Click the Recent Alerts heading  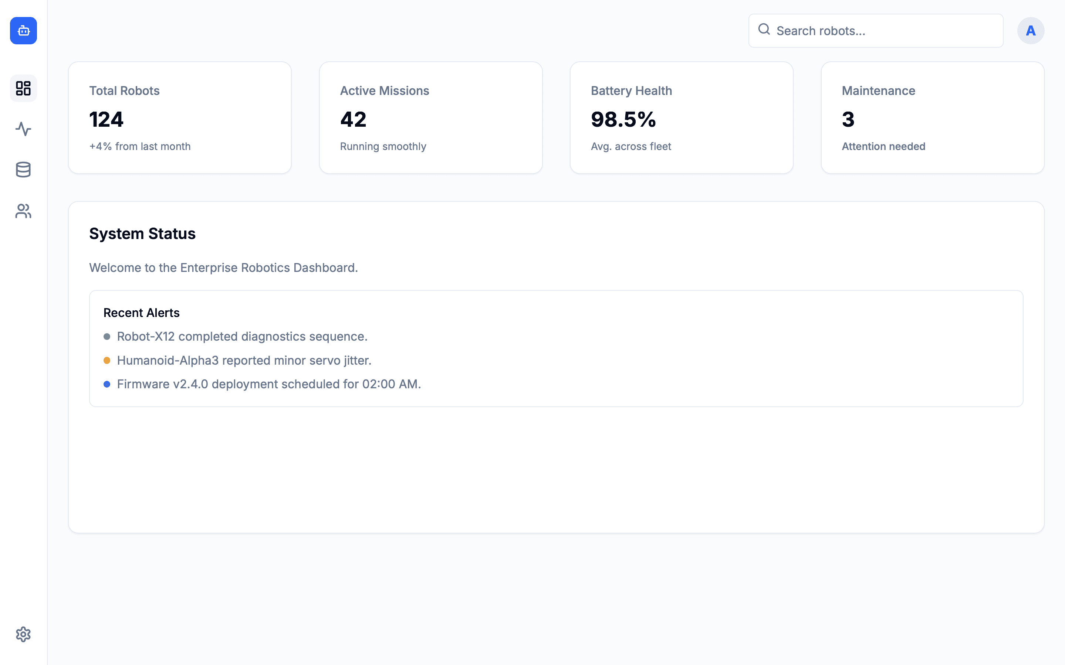click(x=141, y=313)
